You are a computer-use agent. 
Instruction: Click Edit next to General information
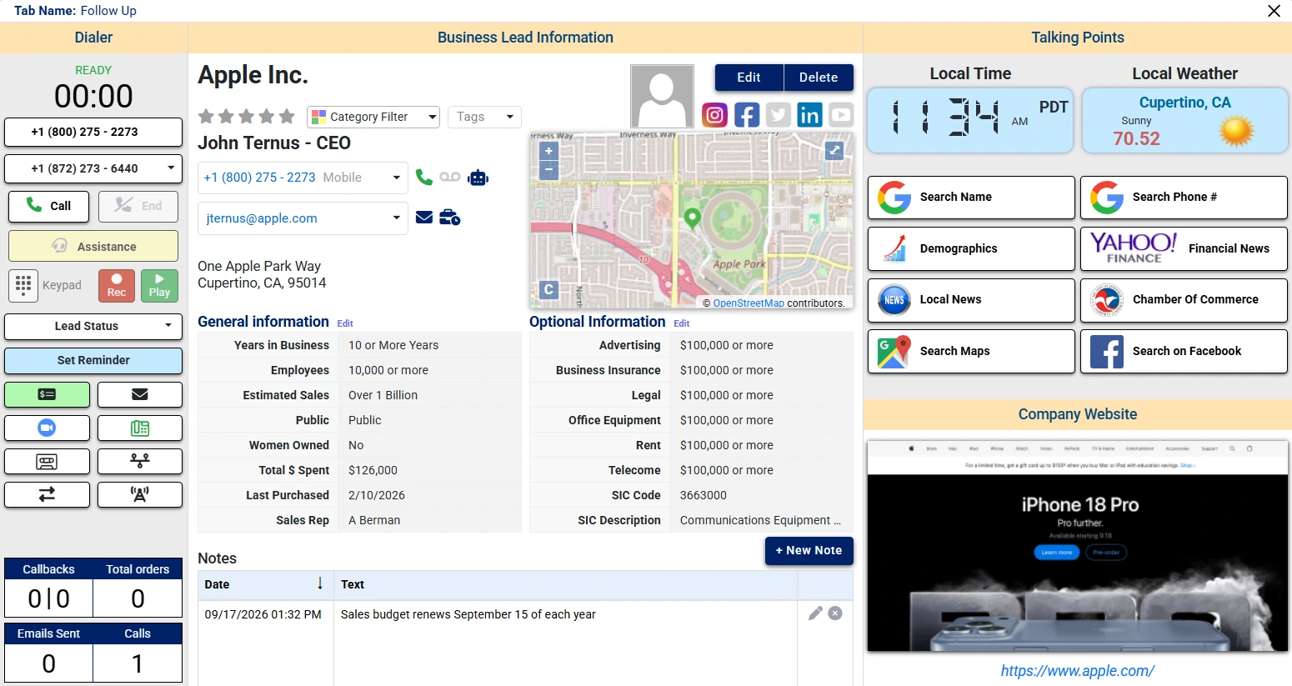click(x=345, y=323)
